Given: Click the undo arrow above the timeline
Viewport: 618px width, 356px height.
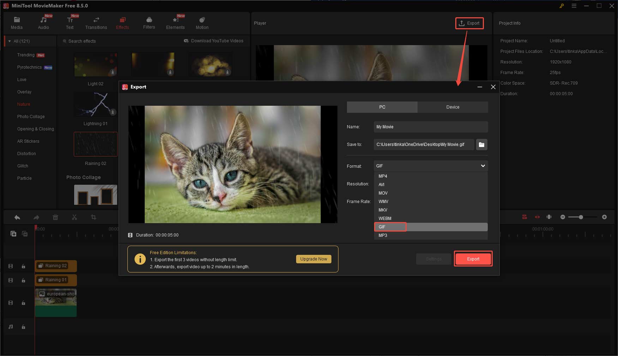Looking at the screenshot, I should [17, 217].
